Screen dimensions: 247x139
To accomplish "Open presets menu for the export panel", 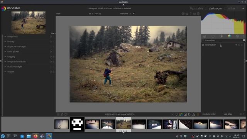I will (x=54, y=72).
